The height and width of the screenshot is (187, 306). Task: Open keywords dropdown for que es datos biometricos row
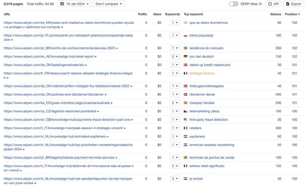[175, 23]
